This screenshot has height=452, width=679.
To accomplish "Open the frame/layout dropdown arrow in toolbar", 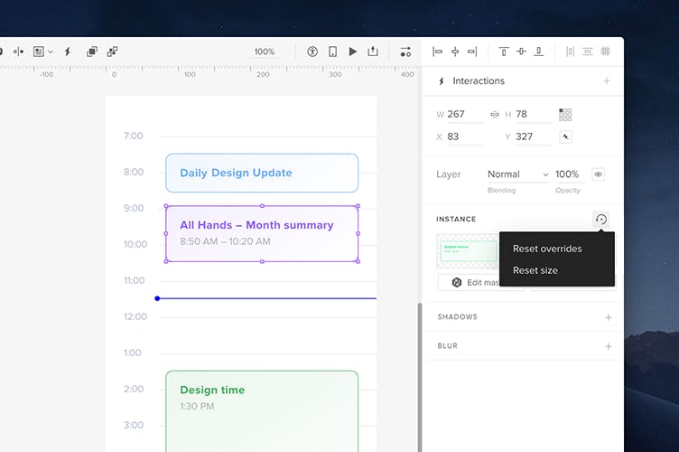I will [x=51, y=52].
